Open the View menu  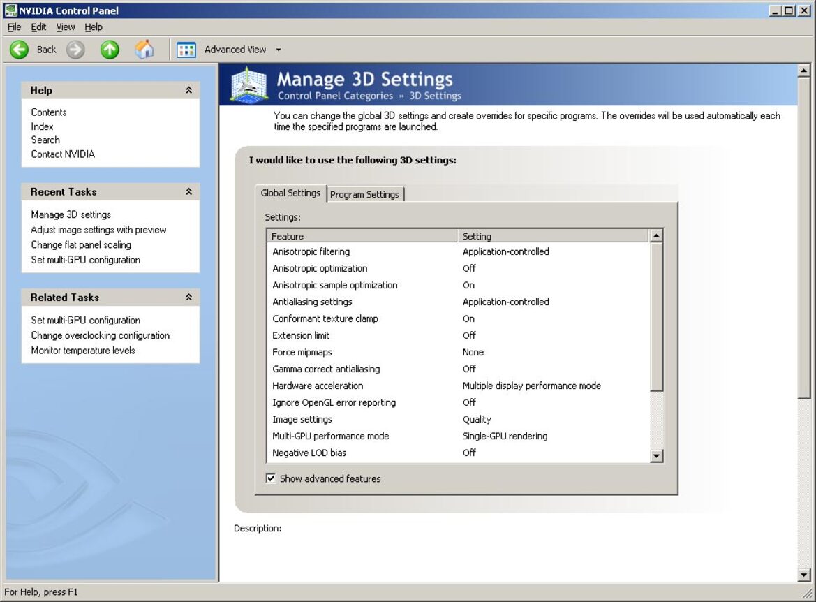66,27
